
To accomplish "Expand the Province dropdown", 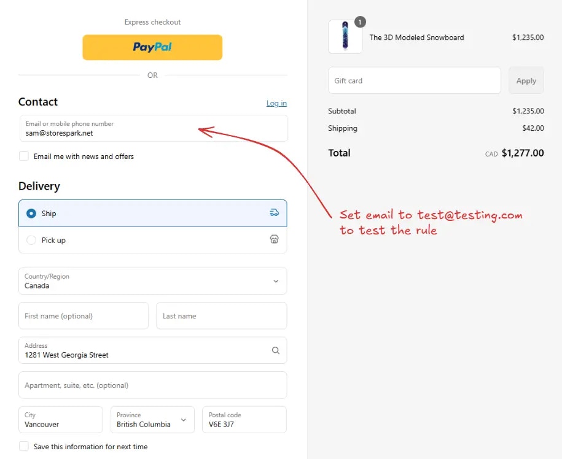I will click(x=152, y=420).
